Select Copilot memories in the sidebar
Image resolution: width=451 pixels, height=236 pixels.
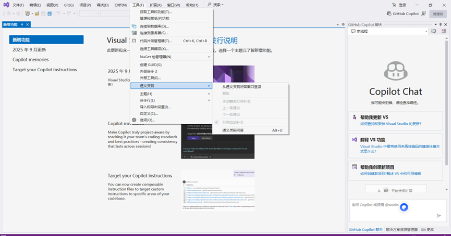30,60
